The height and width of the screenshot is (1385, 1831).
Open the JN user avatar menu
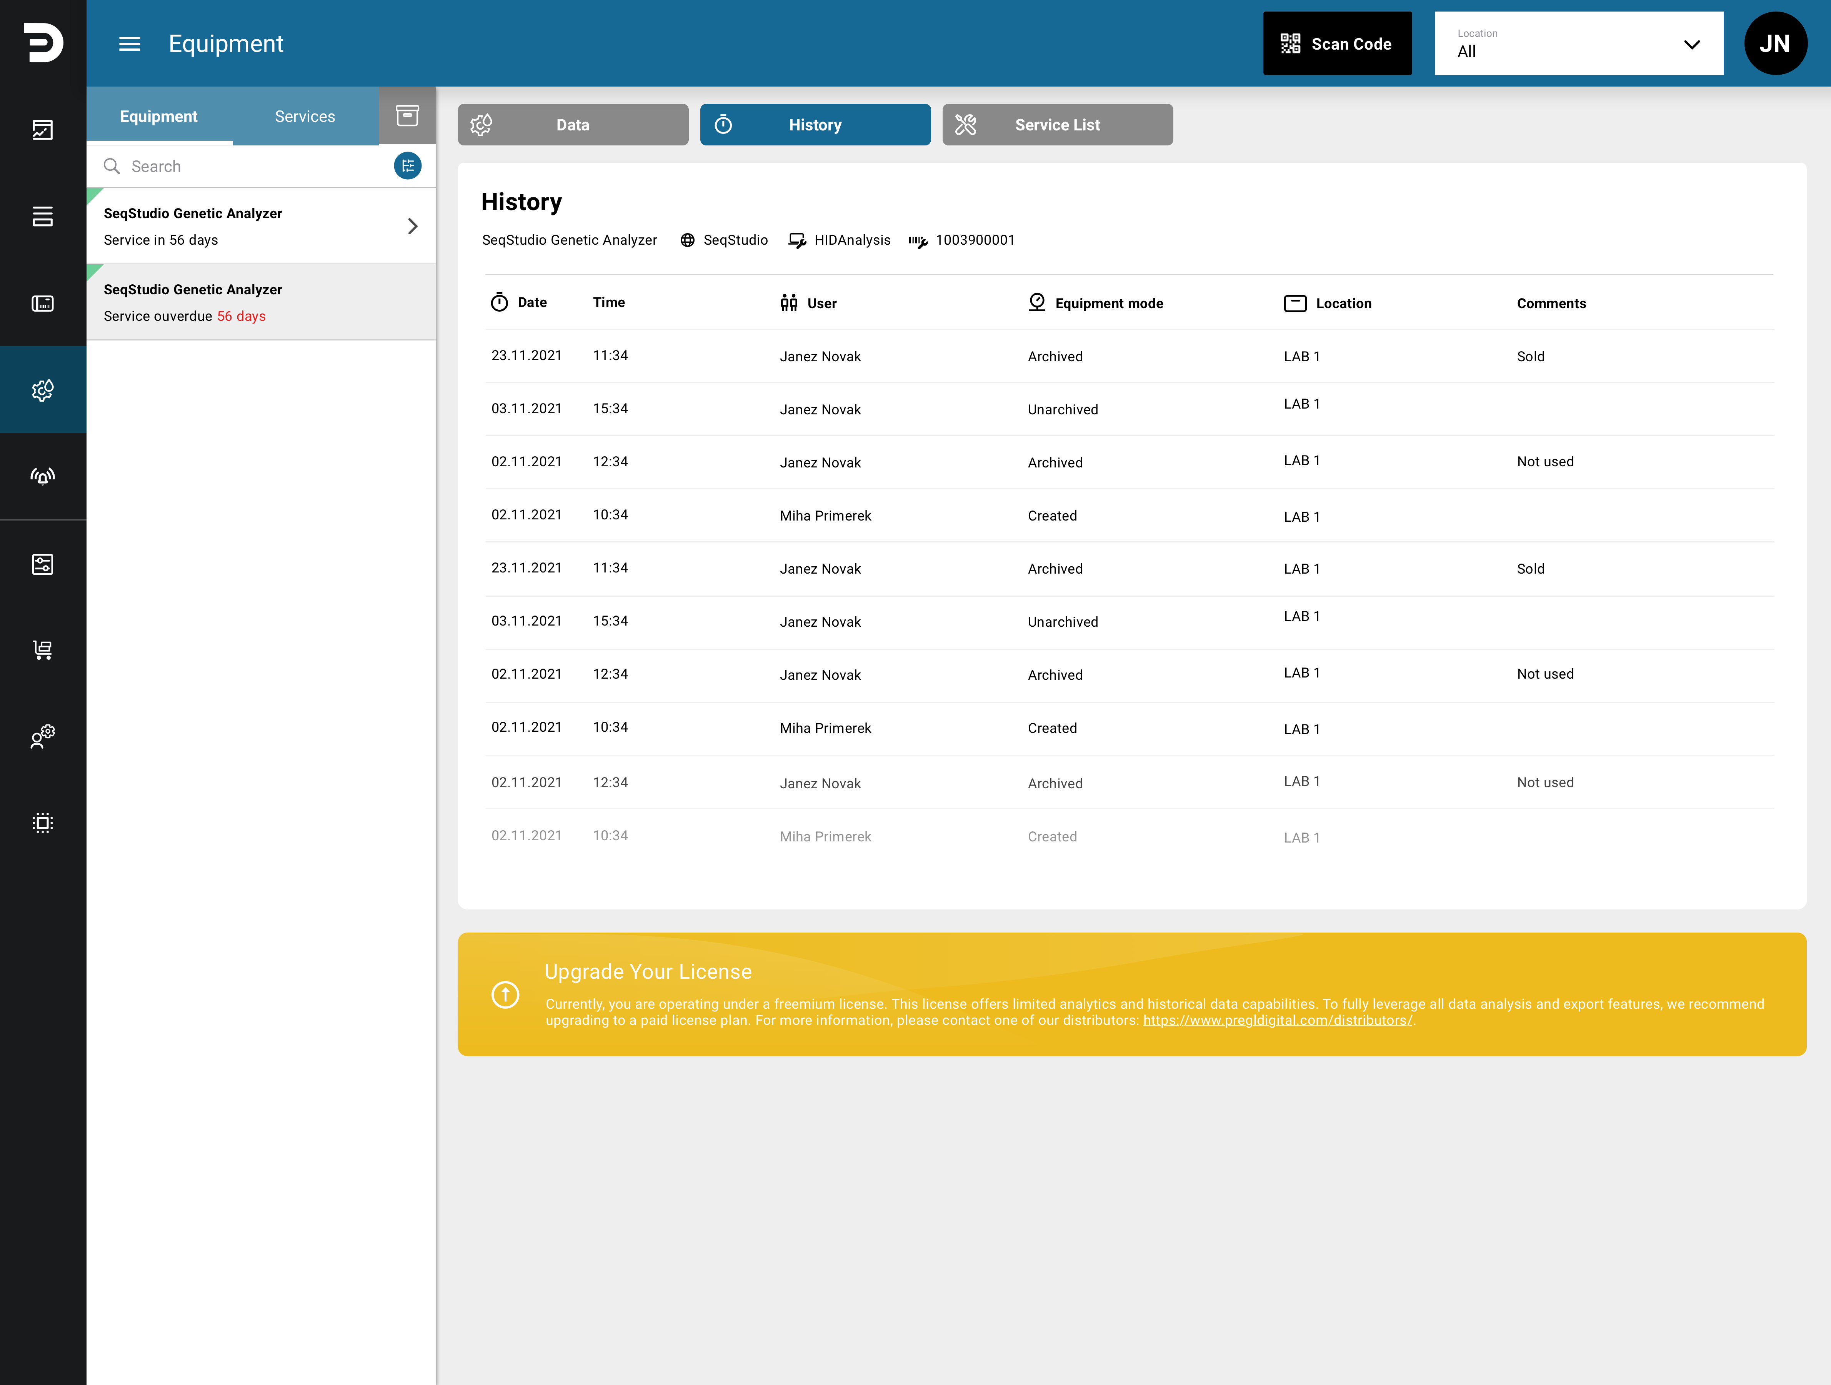1775,44
